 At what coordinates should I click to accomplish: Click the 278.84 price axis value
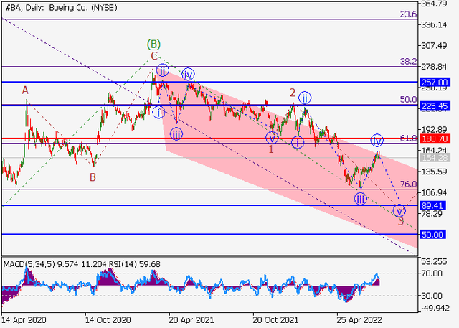pos(434,67)
